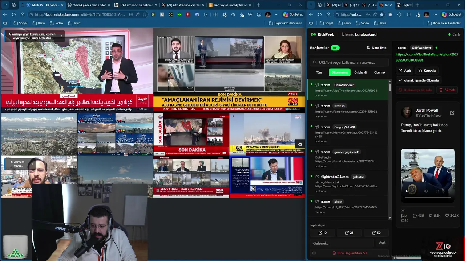Select the Tüm filter tab
Image resolution: width=465 pixels, height=261 pixels.
point(319,72)
